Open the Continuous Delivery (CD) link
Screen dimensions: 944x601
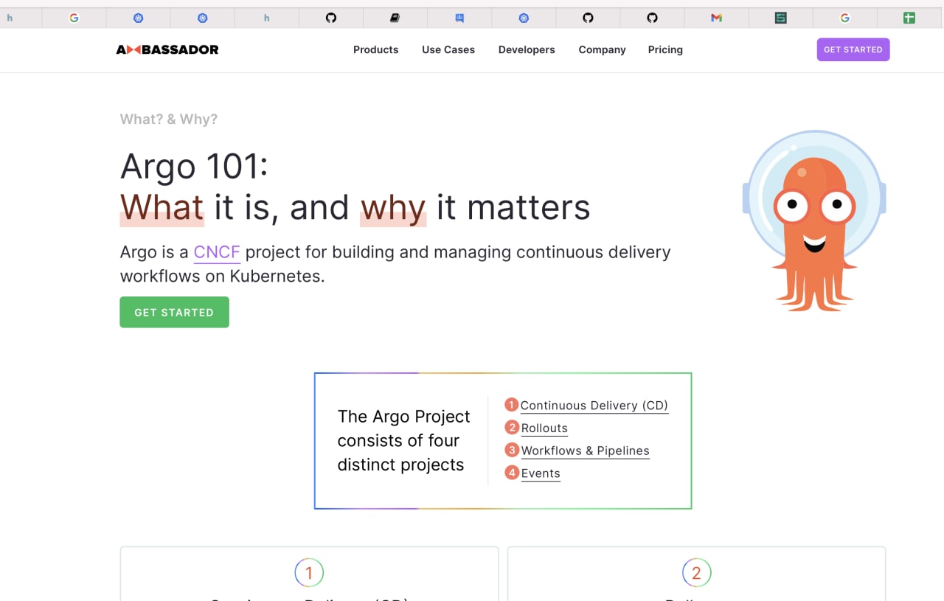(x=594, y=406)
